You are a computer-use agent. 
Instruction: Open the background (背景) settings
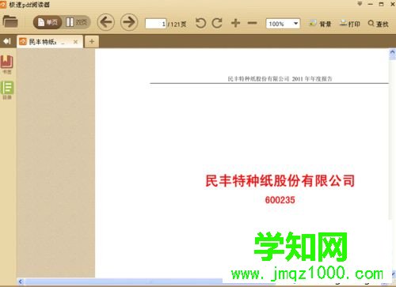point(320,24)
